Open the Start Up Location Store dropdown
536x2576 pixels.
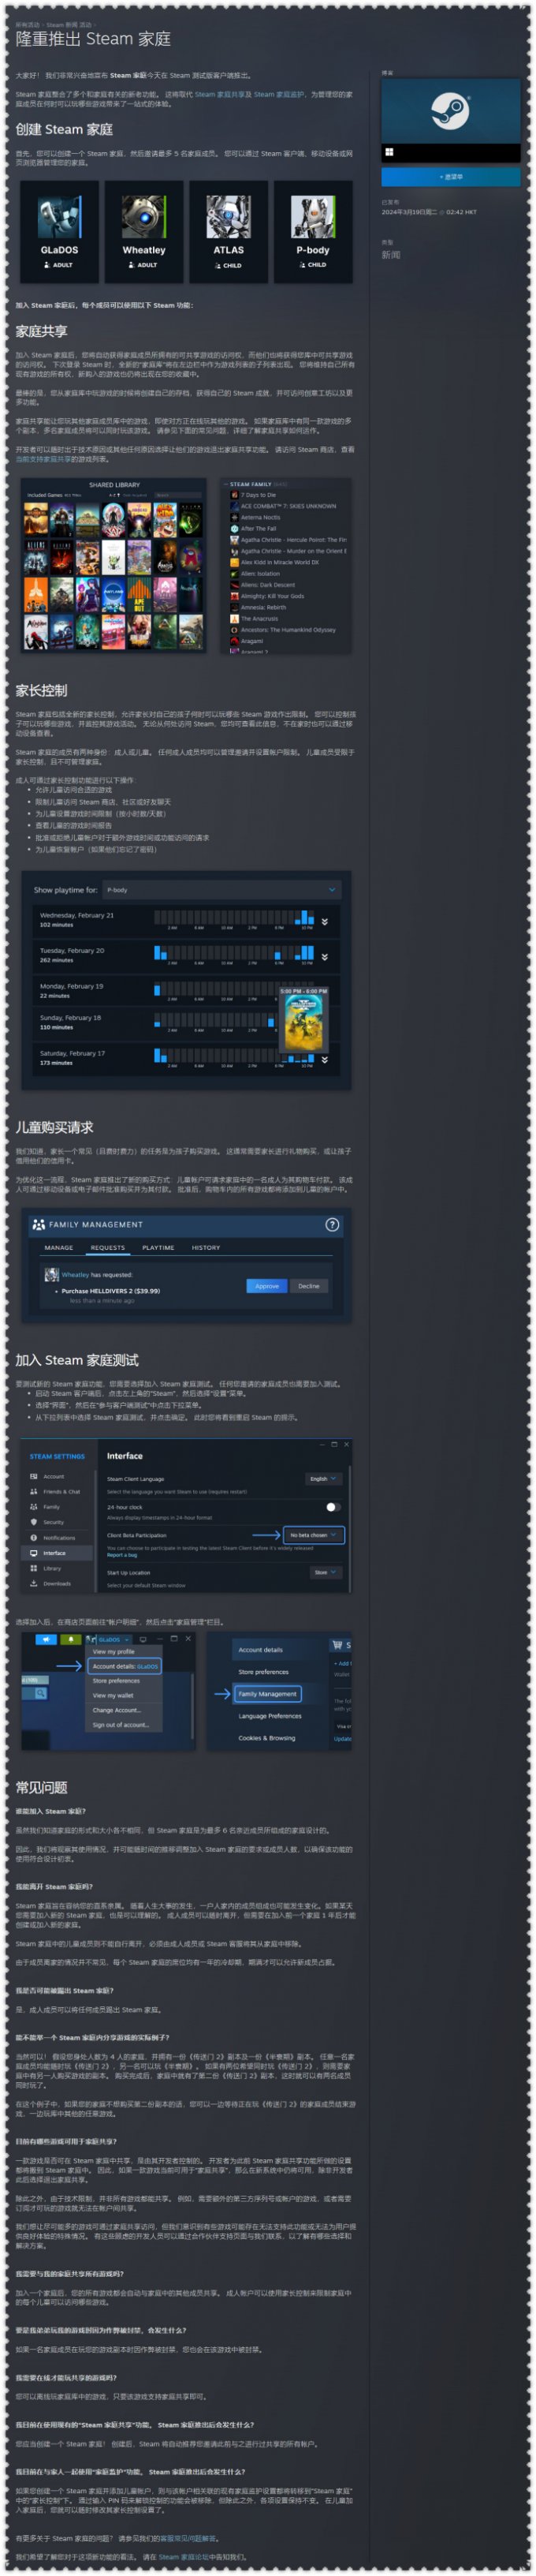point(326,1572)
